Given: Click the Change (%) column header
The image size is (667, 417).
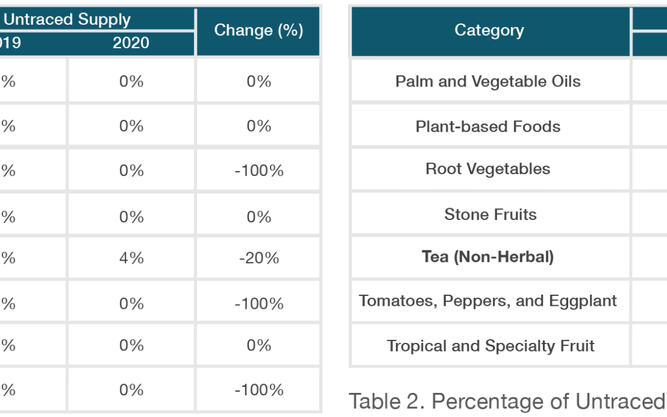Looking at the screenshot, I should (258, 31).
